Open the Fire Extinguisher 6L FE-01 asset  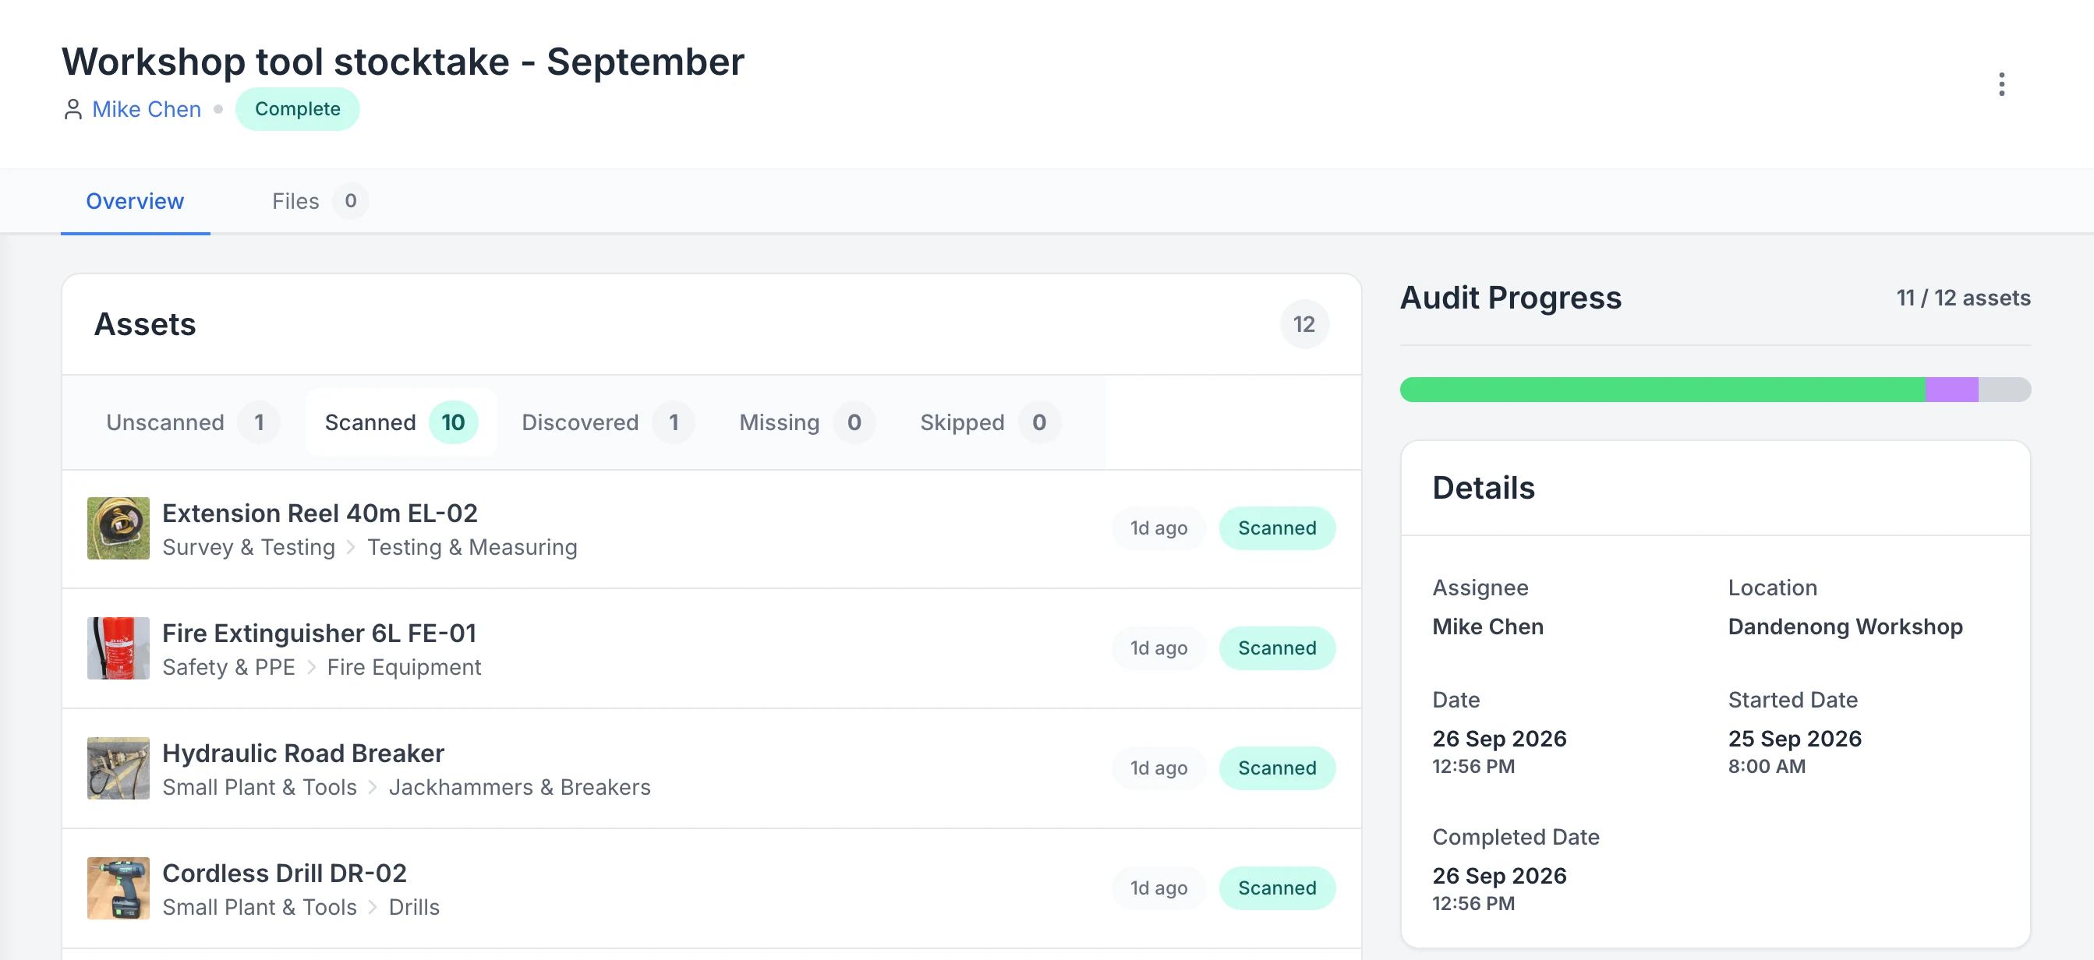(x=320, y=634)
